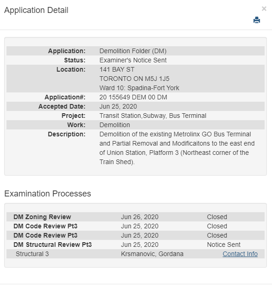Image resolution: width=272 pixels, height=294 pixels.
Task: Click the printer icon to print details
Action: click(x=257, y=20)
